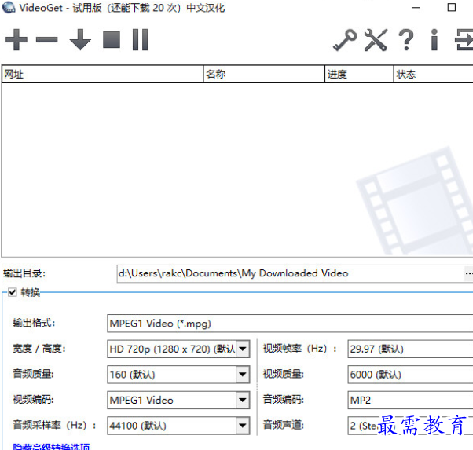This screenshot has height=450, width=473.
Task: Sort by the 进度 column header
Action: (359, 74)
